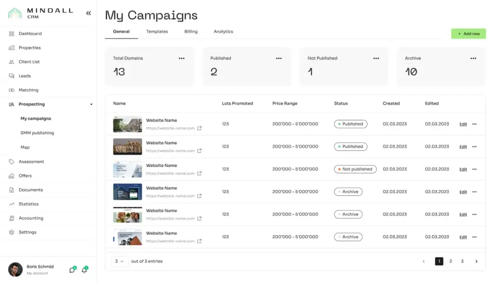Screen dimensions: 494x282
Task: Open SMM publishing under Prospecting
Action: tap(37, 133)
